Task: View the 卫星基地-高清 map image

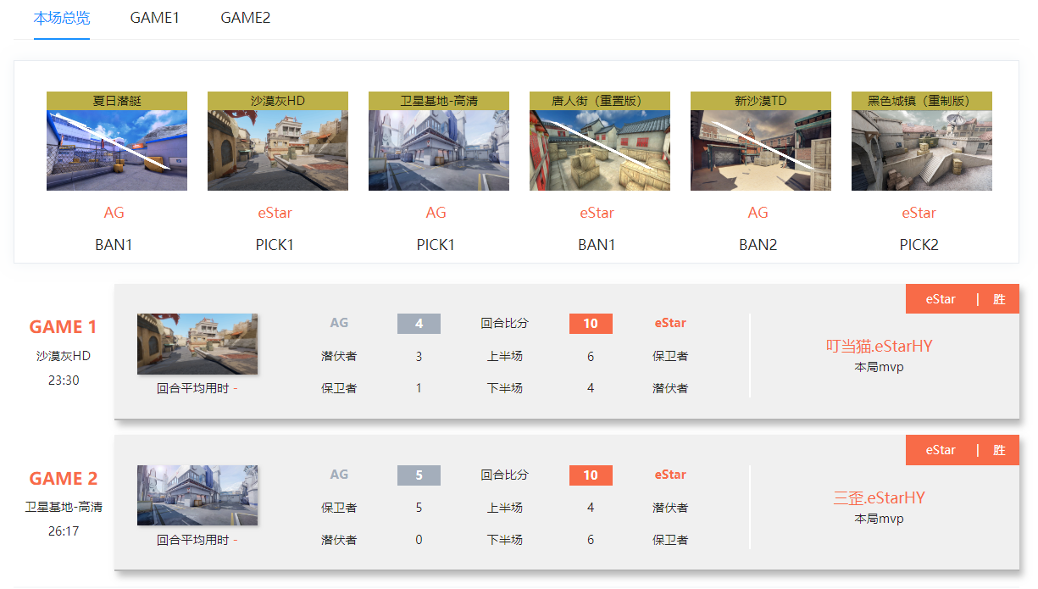Action: coord(438,141)
